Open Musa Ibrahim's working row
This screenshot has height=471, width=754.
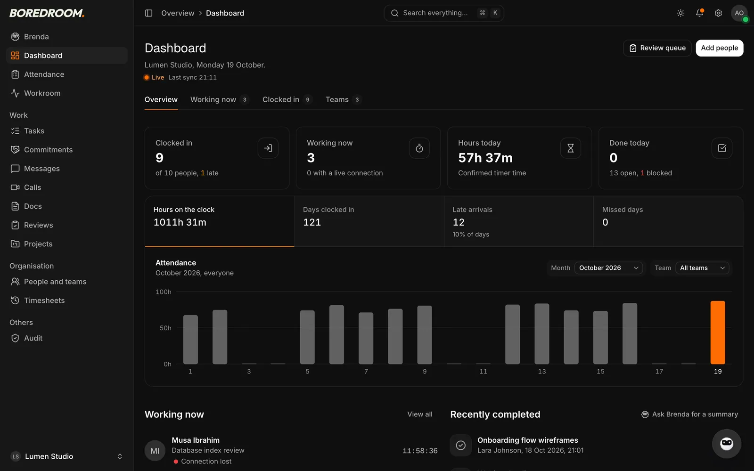(x=291, y=451)
